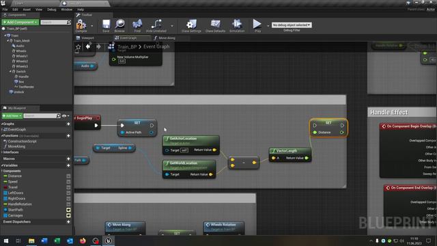Image resolution: width=437 pixels, height=246 pixels.
Task: Click the Add Component button
Action: [x=20, y=22]
